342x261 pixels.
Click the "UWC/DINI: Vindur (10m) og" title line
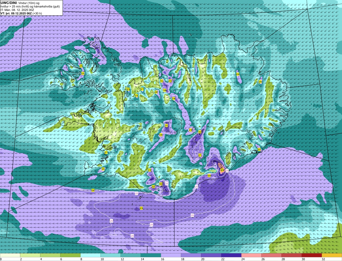coord(20,3)
